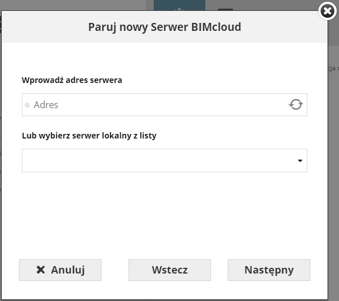Go back using the Wstecz button
339x301 pixels.
170,270
